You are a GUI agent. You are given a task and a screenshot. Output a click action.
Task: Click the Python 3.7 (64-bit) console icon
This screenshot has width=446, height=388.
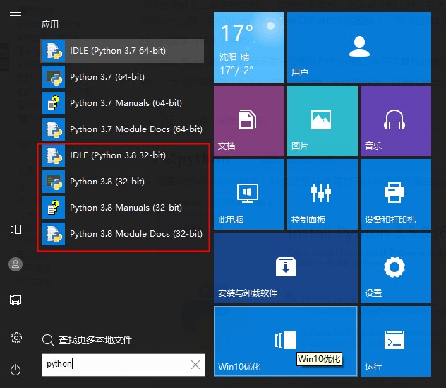point(54,77)
